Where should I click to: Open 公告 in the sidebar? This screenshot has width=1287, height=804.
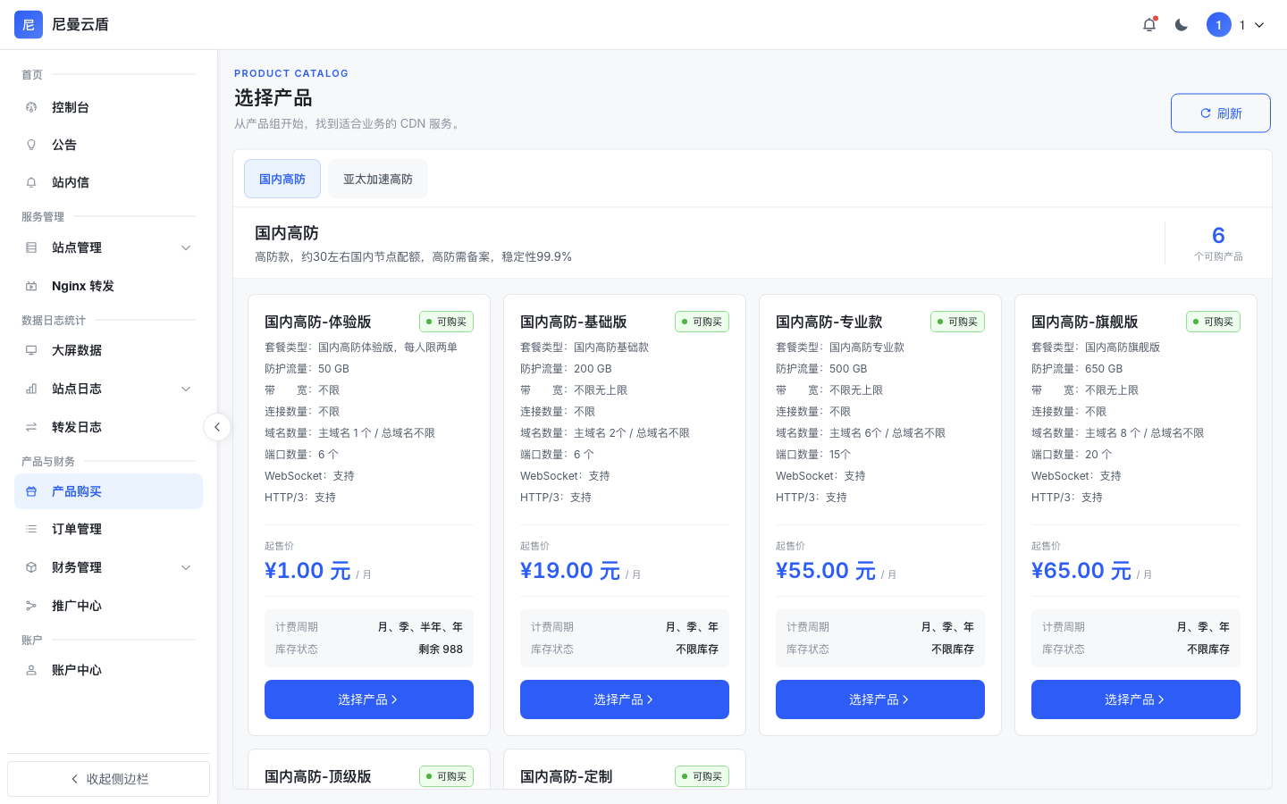click(108, 145)
